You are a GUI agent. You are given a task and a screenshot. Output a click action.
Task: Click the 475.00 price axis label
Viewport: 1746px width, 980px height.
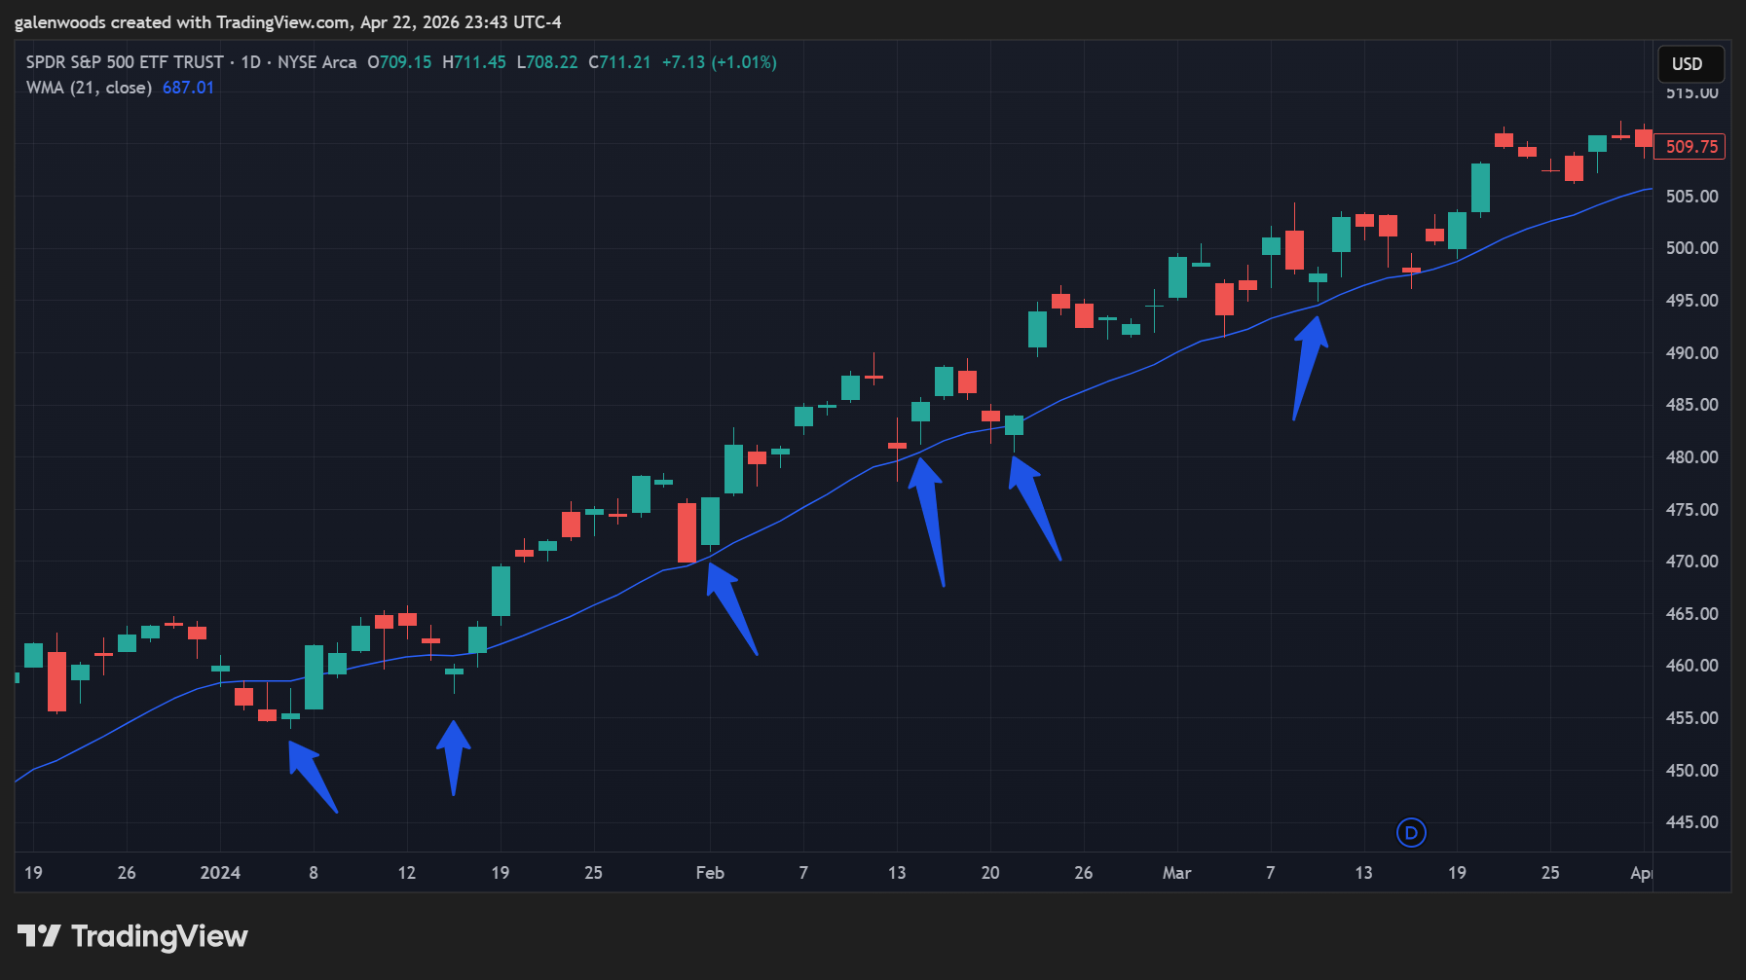pyautogui.click(x=1691, y=510)
